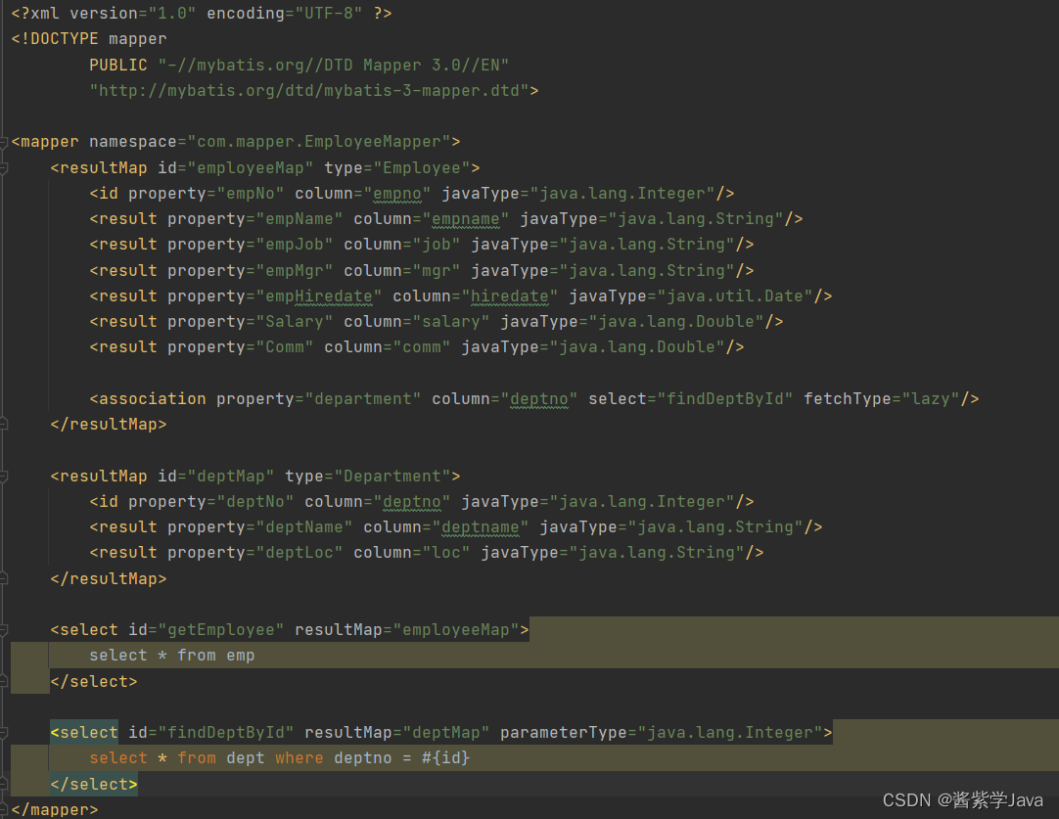This screenshot has height=819, width=1059.
Task: Click the association property value "department"
Action: tap(363, 399)
